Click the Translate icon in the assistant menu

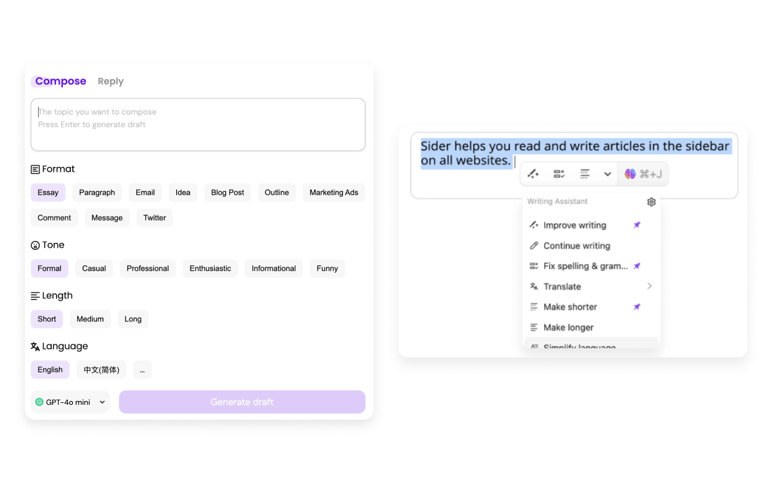[x=534, y=286]
